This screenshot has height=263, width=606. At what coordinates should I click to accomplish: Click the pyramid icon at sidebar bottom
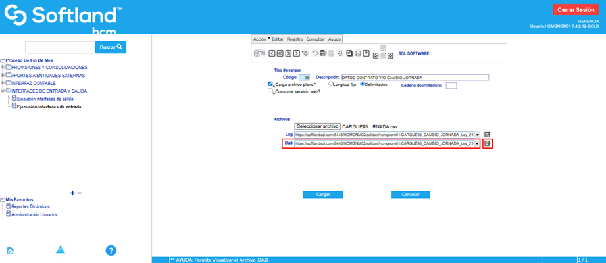point(60,250)
